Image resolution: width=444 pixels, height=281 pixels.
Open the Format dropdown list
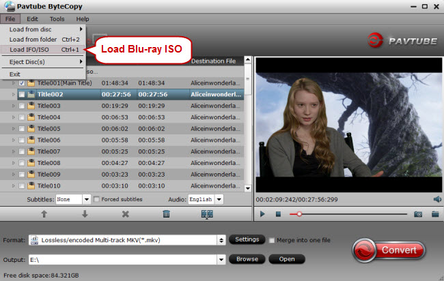tap(221, 240)
